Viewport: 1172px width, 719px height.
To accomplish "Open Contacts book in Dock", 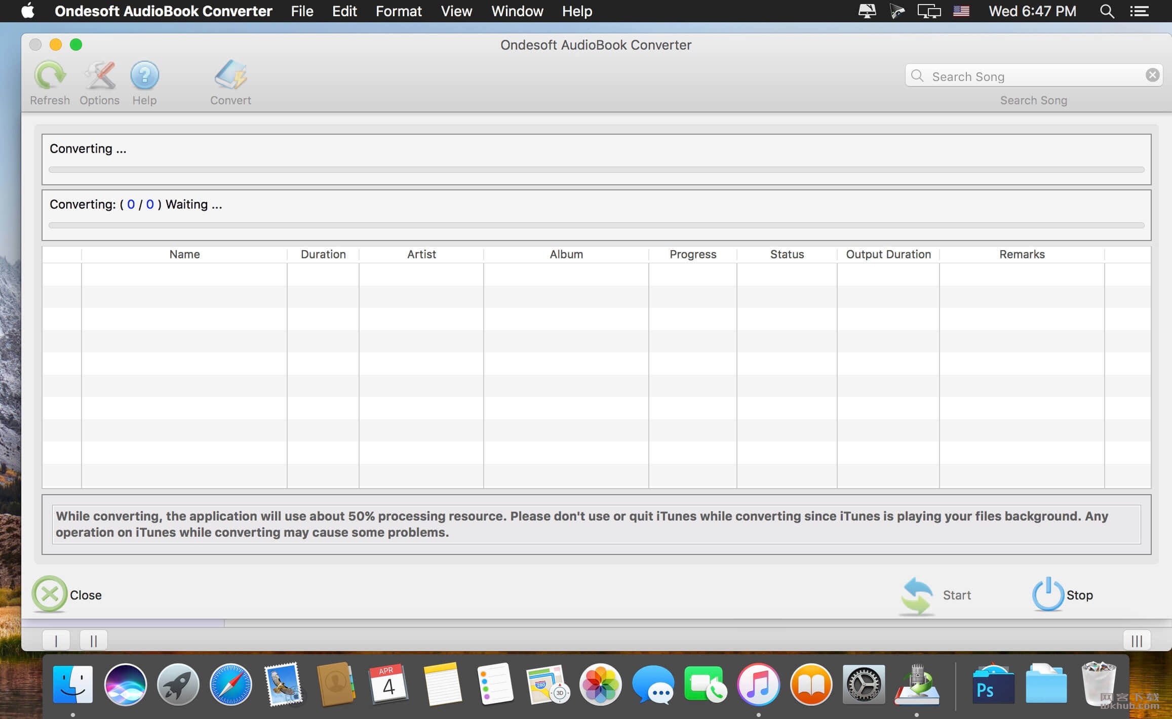I will click(x=336, y=685).
